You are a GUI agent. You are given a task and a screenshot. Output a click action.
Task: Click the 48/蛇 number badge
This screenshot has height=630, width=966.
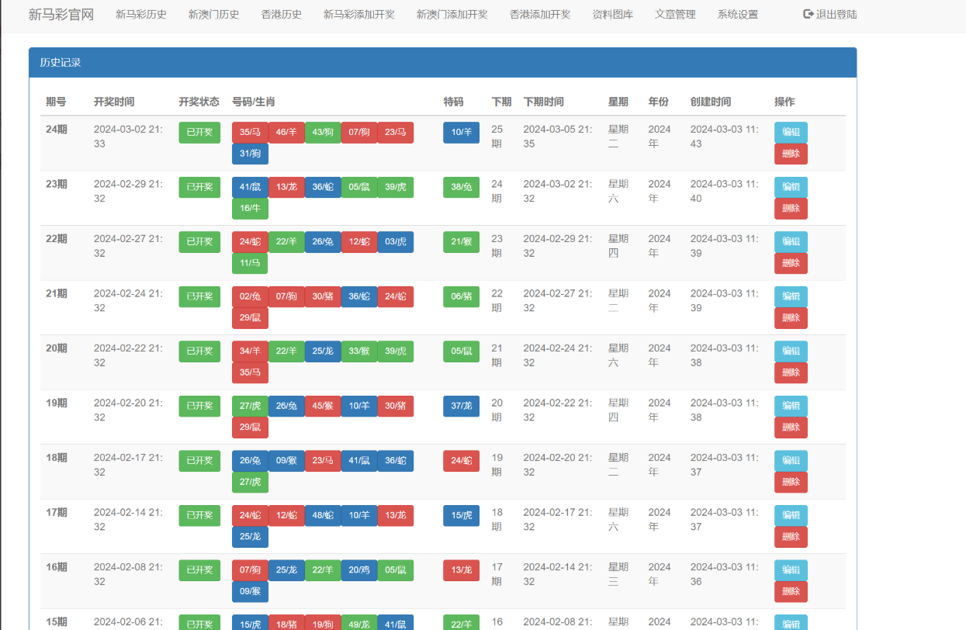pos(323,515)
